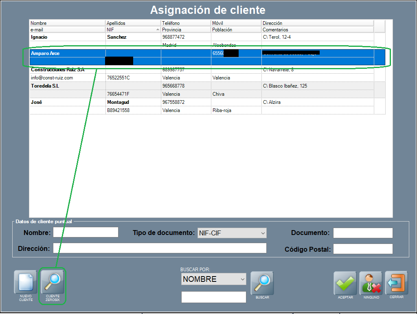The height and width of the screenshot is (314, 417).
Task: Select the Construcciones Ruiz S.A row
Action: [67, 70]
